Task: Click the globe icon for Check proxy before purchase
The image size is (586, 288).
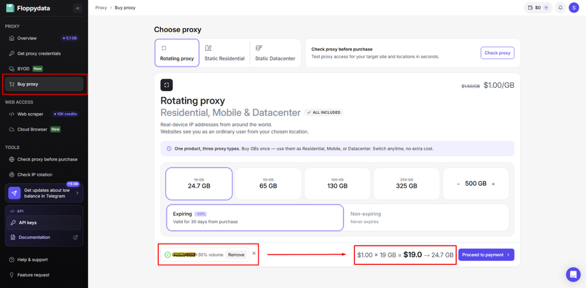Action: click(12, 159)
